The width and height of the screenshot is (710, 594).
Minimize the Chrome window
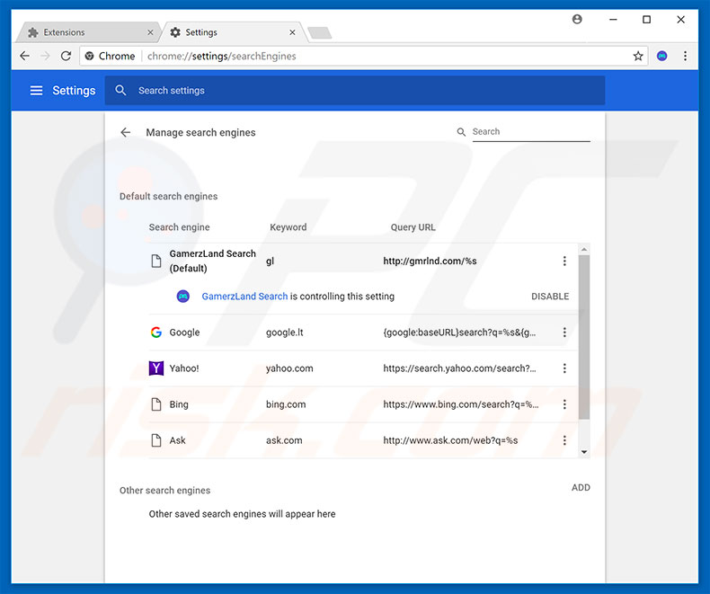point(613,20)
